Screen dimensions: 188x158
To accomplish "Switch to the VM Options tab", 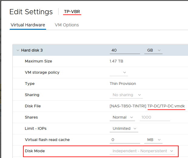I will tap(67, 25).
